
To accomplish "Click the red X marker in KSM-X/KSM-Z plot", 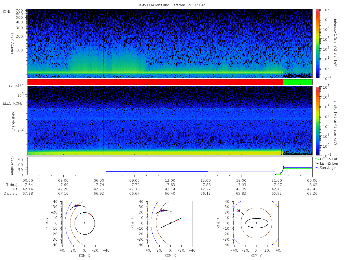I will (x=163, y=211).
